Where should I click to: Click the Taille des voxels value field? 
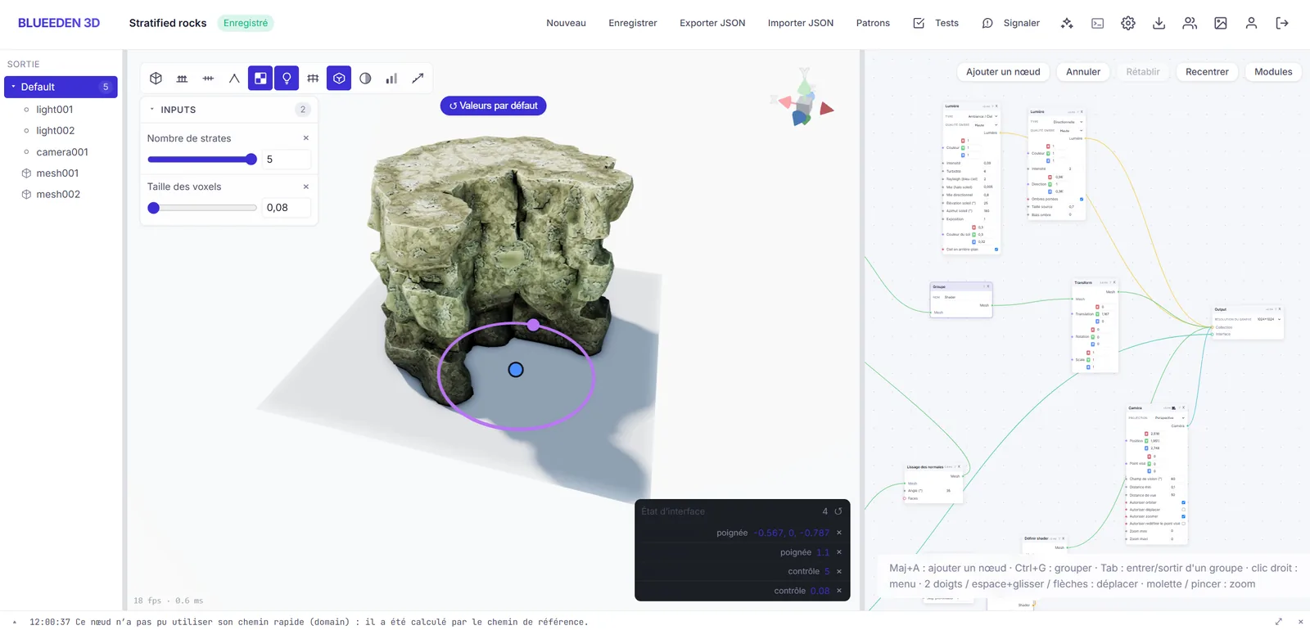(287, 208)
